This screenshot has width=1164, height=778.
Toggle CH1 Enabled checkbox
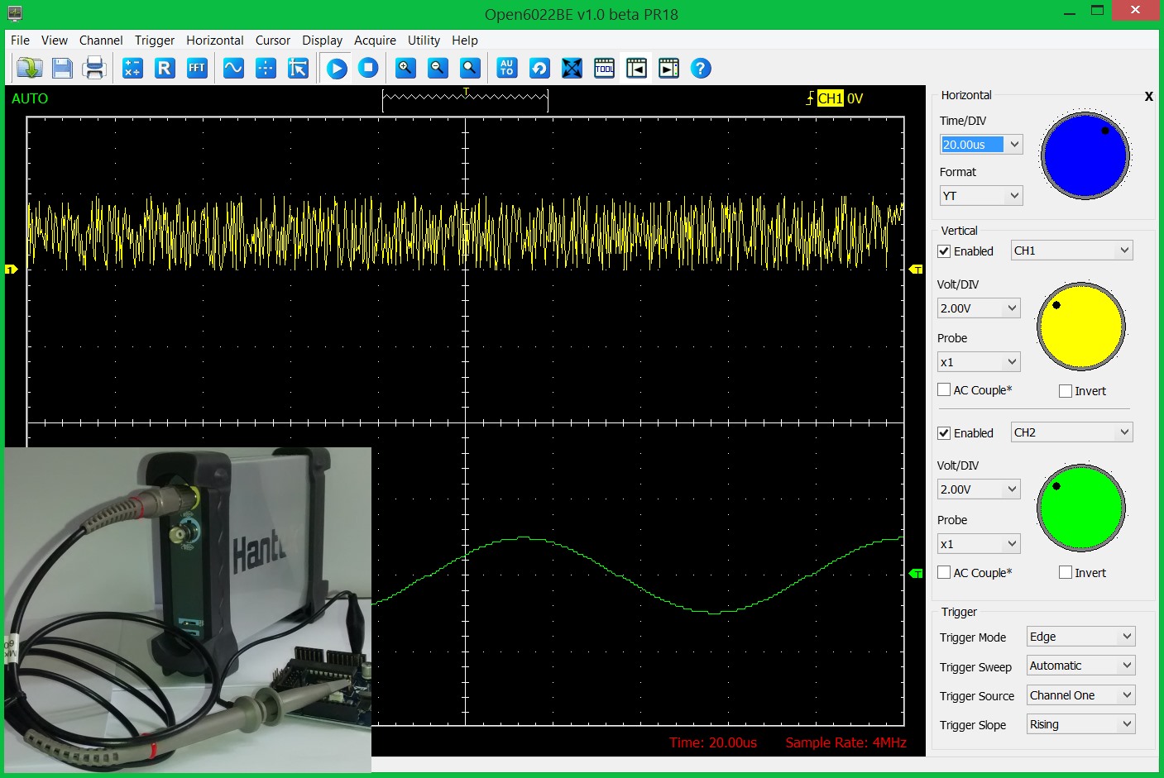click(944, 251)
